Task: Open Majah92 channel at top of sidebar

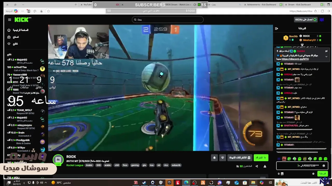Action: [26, 61]
